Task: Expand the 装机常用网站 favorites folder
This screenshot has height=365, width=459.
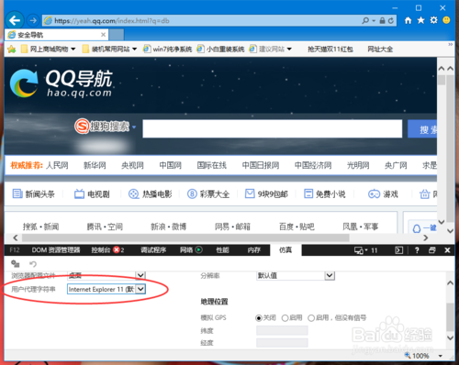Action: point(110,49)
